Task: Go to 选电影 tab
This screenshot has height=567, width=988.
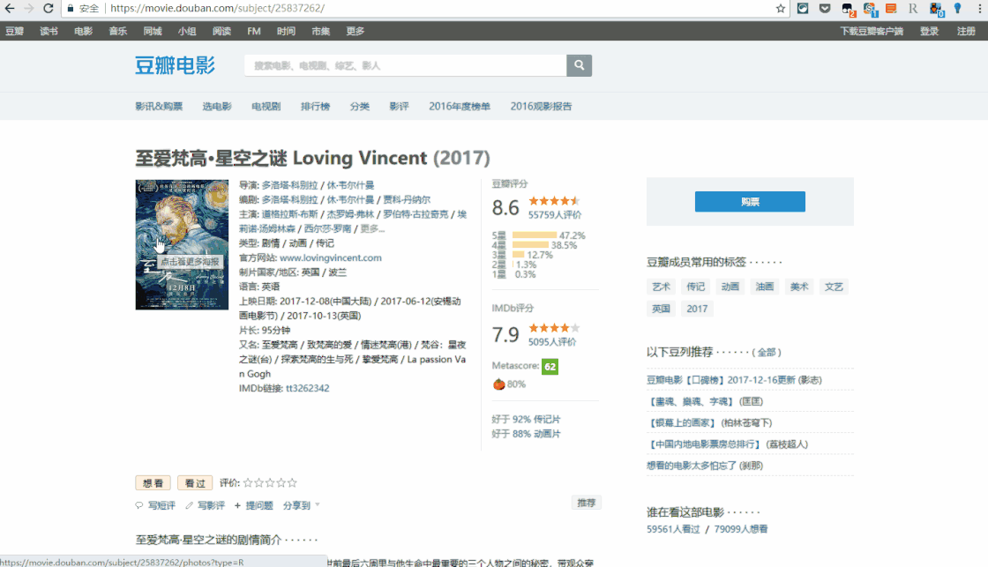Action: (x=217, y=107)
